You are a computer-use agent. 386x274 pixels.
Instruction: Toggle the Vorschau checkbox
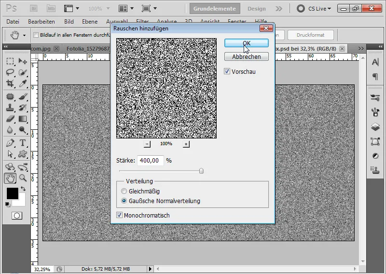(x=227, y=71)
